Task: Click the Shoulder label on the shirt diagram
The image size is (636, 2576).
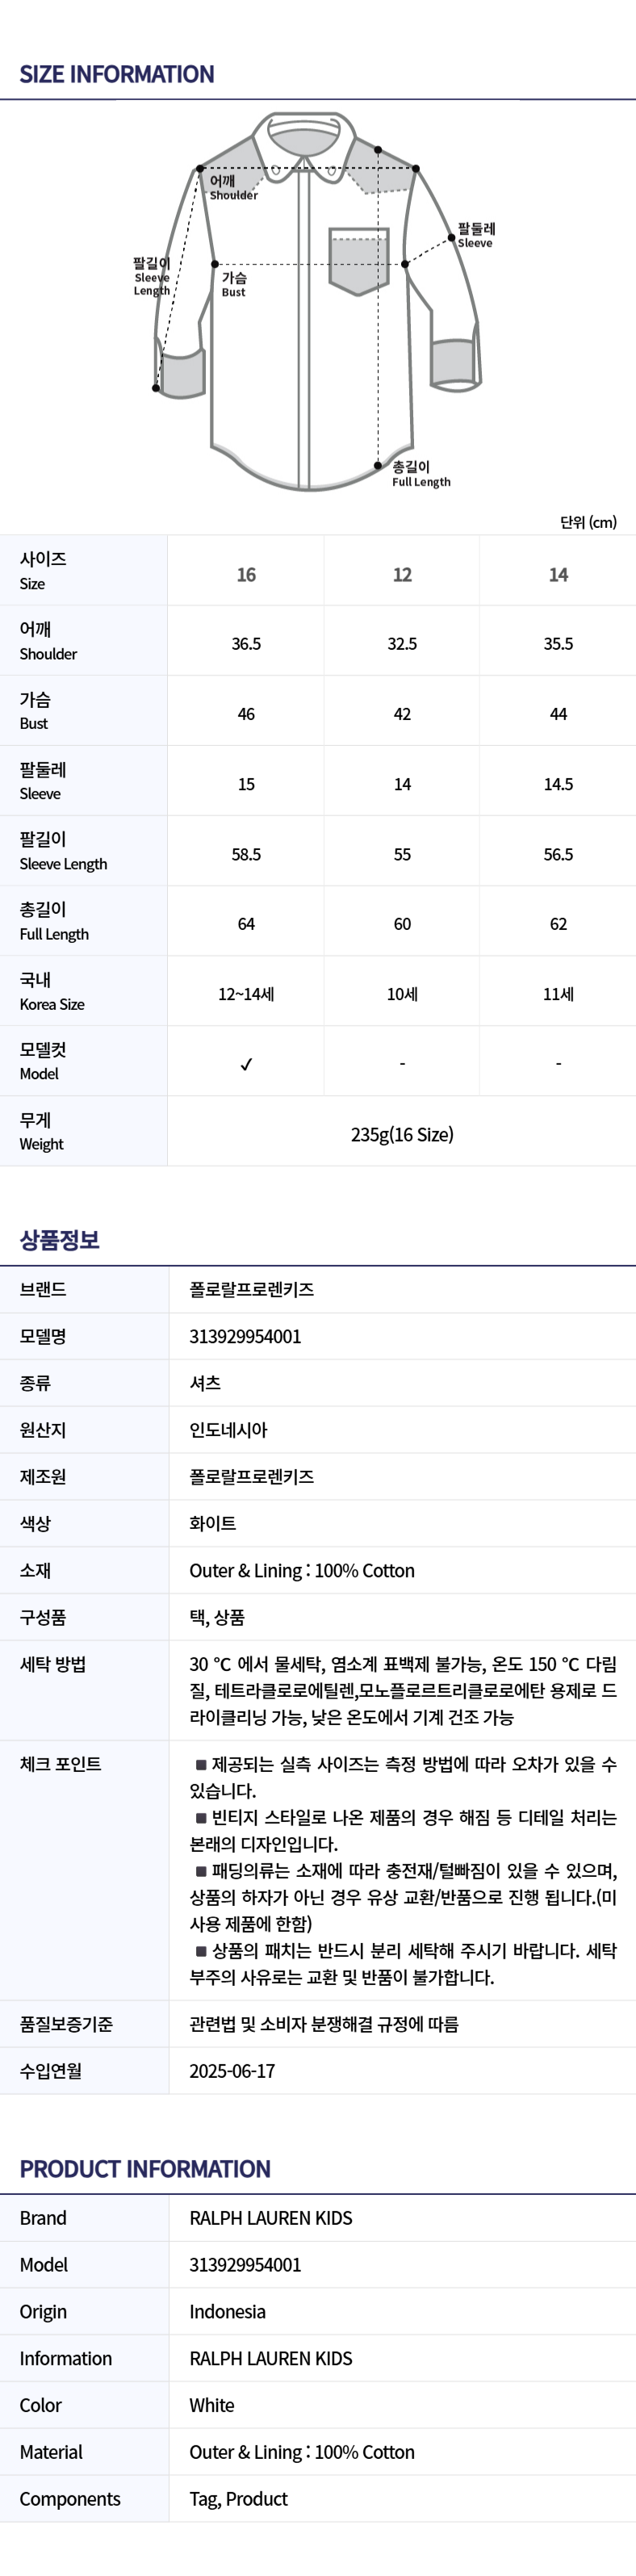Action: click(232, 188)
